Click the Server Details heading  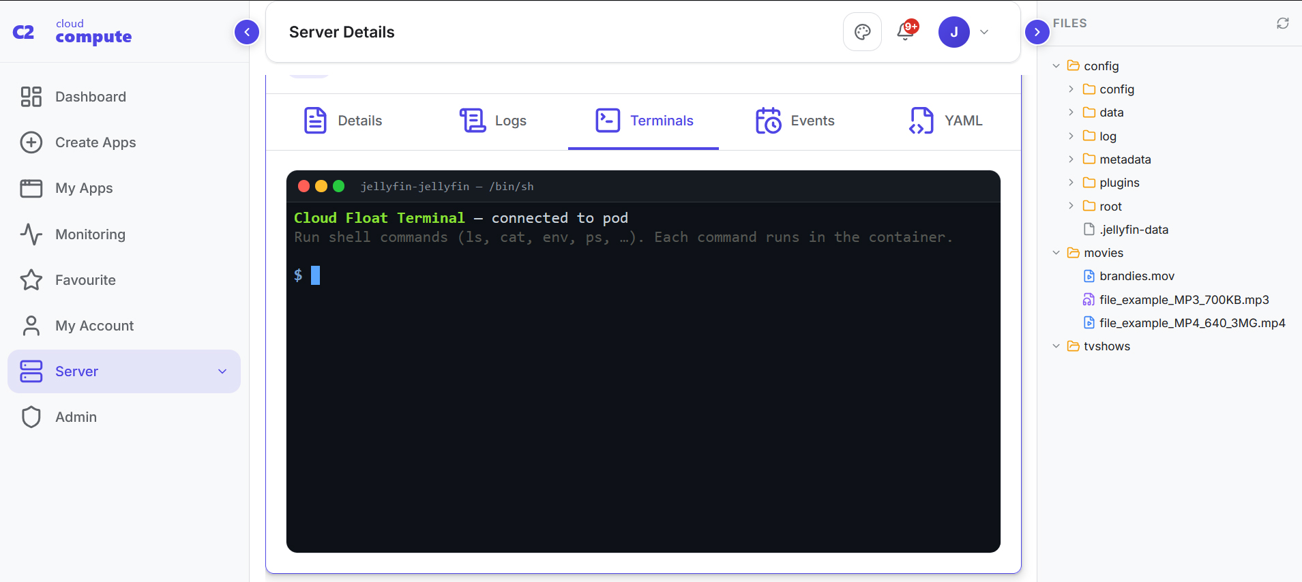click(342, 32)
